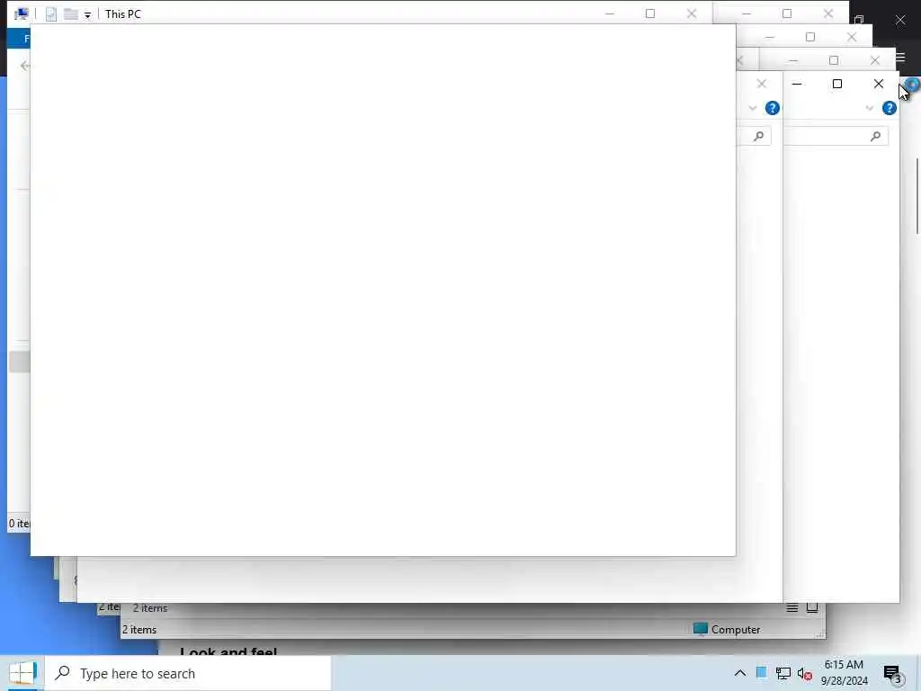Click the muted volume icon in the tray

[805, 673]
